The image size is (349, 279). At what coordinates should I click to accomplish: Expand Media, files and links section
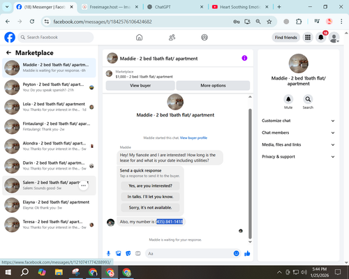point(299,144)
